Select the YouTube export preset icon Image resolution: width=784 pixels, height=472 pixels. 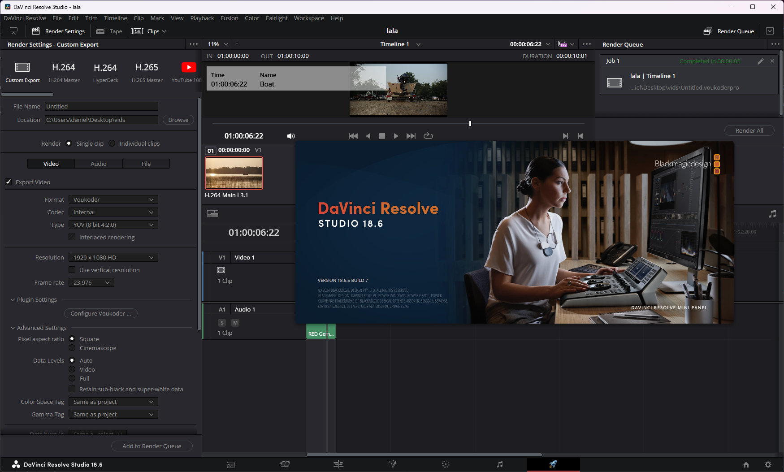point(189,67)
